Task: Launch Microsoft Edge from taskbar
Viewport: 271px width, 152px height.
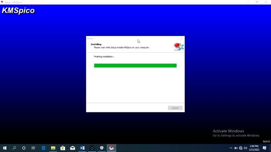Action: click(x=43, y=148)
